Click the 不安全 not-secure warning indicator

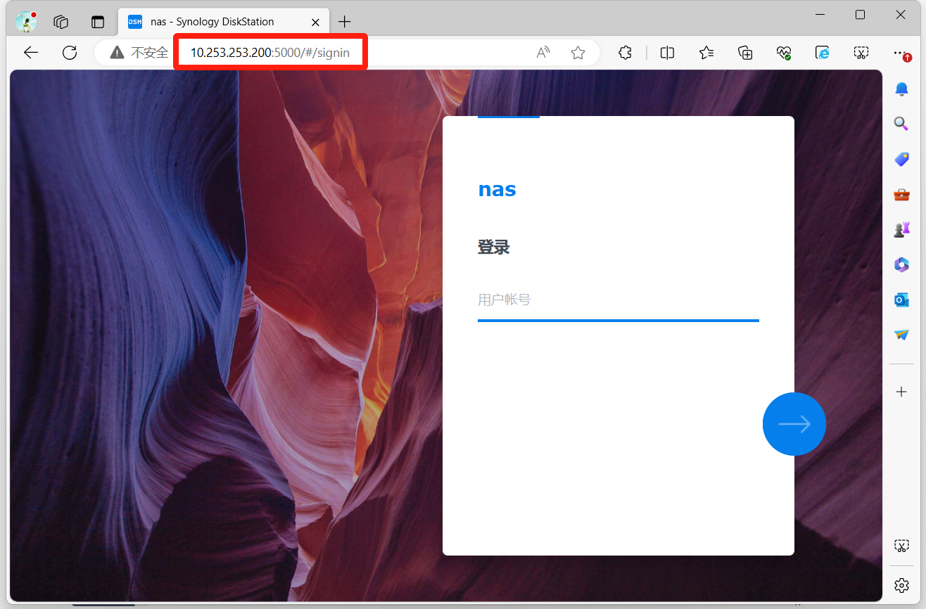point(139,53)
